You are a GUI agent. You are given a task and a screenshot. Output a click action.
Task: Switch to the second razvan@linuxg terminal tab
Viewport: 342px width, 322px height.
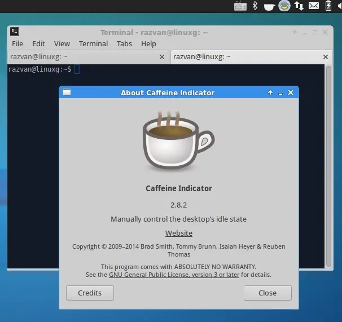[252, 57]
